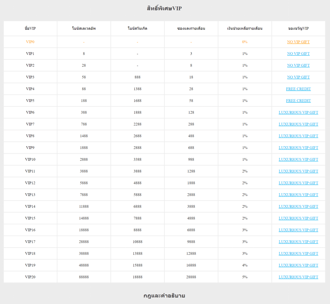Open LUXURIOUS VIP GIFT link for VIP6
This screenshot has height=304, width=330.
pyautogui.click(x=298, y=112)
